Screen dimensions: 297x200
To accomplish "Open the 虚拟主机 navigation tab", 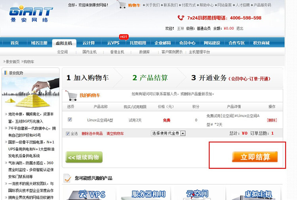I will coord(64,43).
